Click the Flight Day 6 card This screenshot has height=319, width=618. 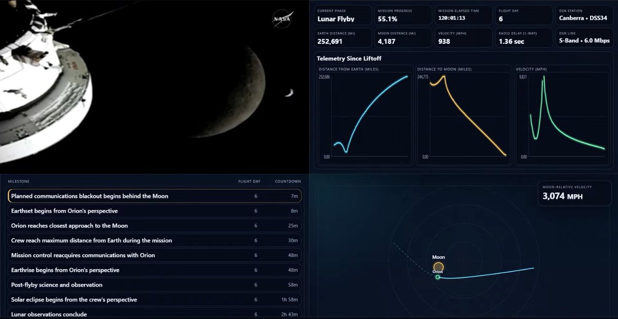(523, 15)
